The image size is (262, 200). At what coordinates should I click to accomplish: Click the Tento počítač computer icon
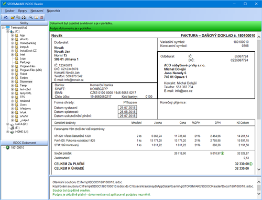(x=8, y=28)
